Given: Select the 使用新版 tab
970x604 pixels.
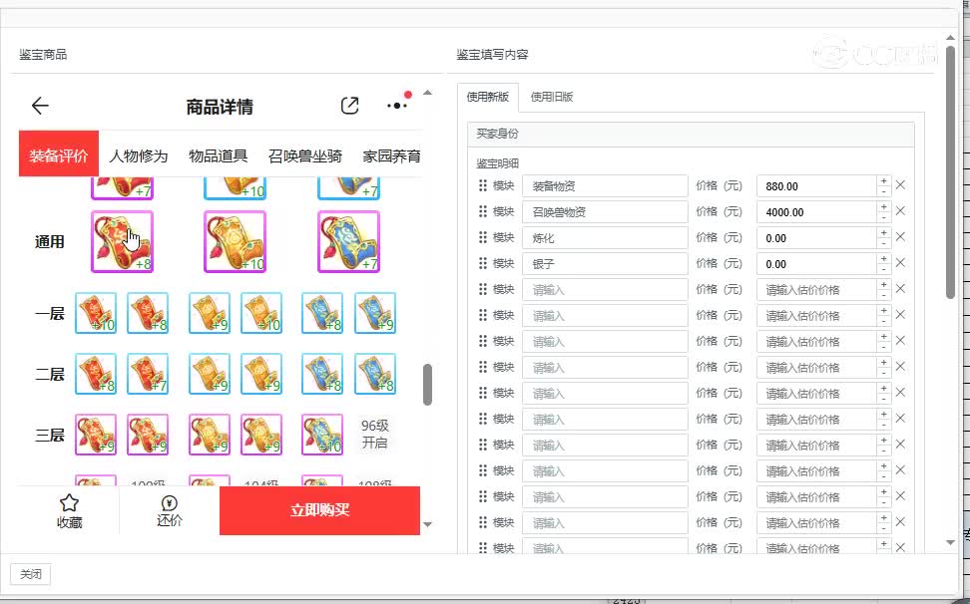Looking at the screenshot, I should point(487,97).
